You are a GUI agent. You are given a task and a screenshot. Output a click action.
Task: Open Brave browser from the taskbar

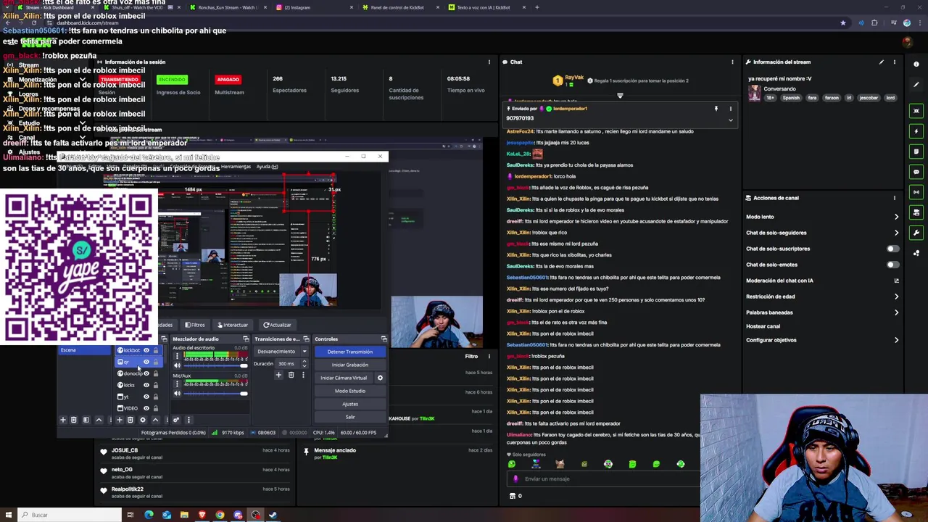click(202, 515)
